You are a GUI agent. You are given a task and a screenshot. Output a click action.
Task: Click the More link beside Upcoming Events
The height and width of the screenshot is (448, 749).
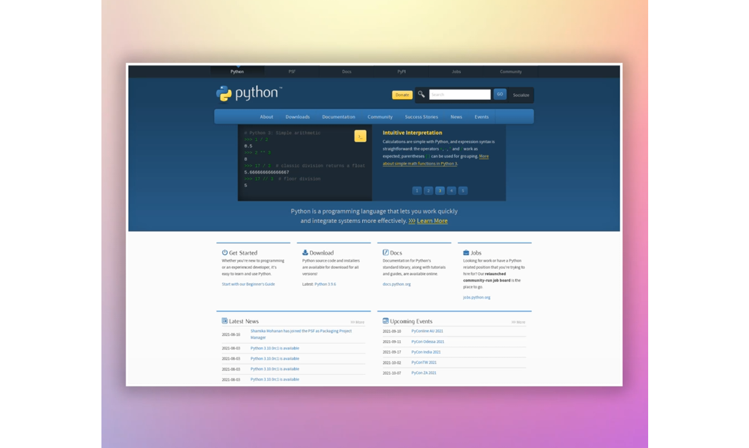pyautogui.click(x=518, y=322)
